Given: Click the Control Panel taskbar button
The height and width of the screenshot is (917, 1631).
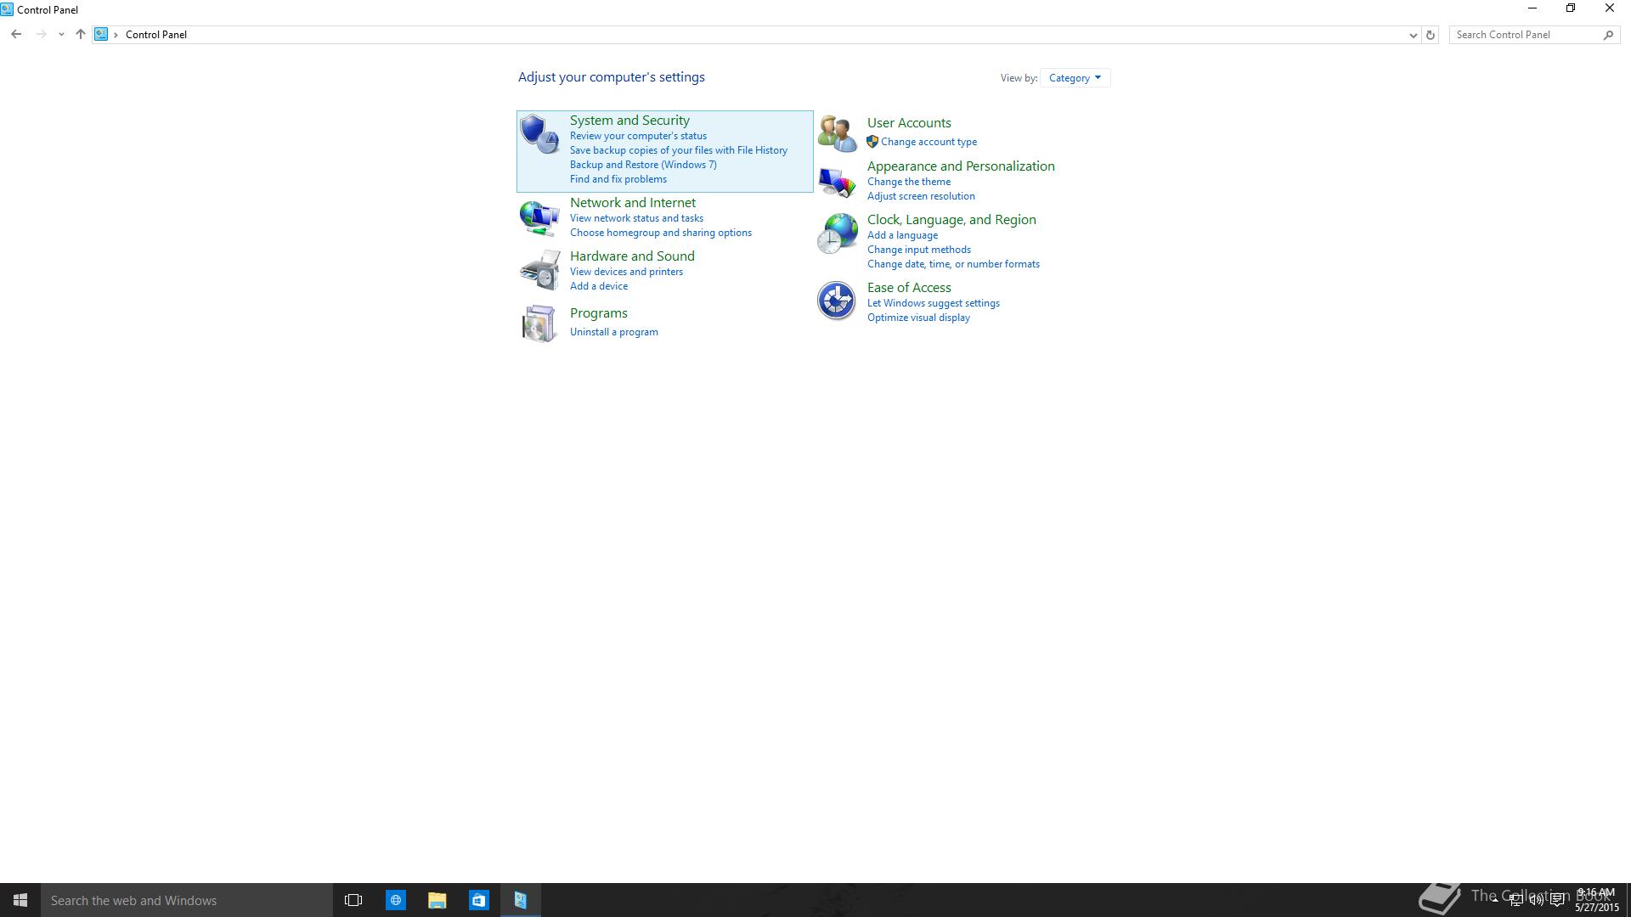Looking at the screenshot, I should point(521,900).
